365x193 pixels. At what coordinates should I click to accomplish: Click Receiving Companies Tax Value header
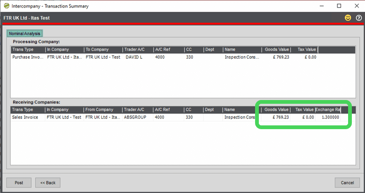pos(303,110)
